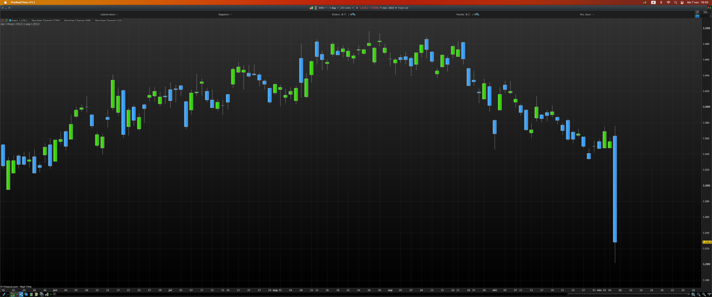Open the settings gear next to Positie

(478, 15)
